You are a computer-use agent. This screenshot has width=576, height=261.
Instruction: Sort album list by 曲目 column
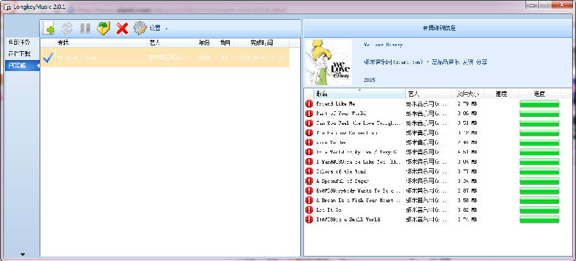225,43
